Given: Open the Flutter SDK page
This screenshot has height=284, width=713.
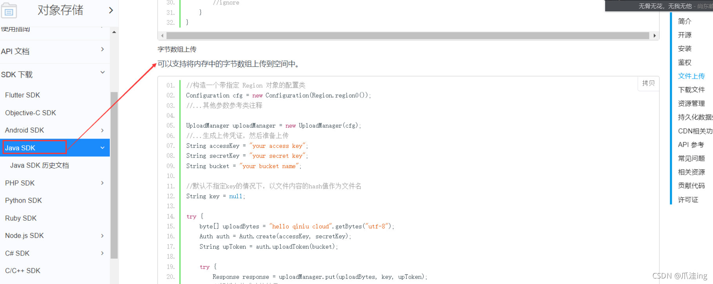Looking at the screenshot, I should point(22,95).
